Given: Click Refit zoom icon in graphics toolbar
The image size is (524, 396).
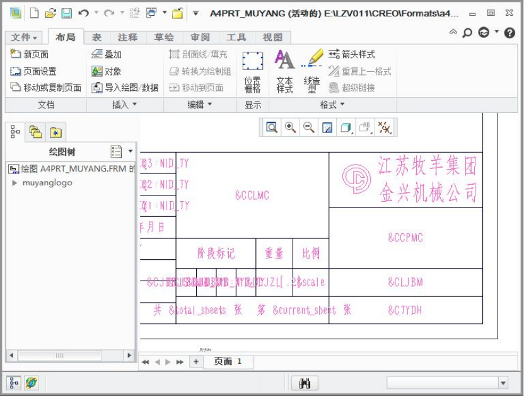Looking at the screenshot, I should point(272,127).
